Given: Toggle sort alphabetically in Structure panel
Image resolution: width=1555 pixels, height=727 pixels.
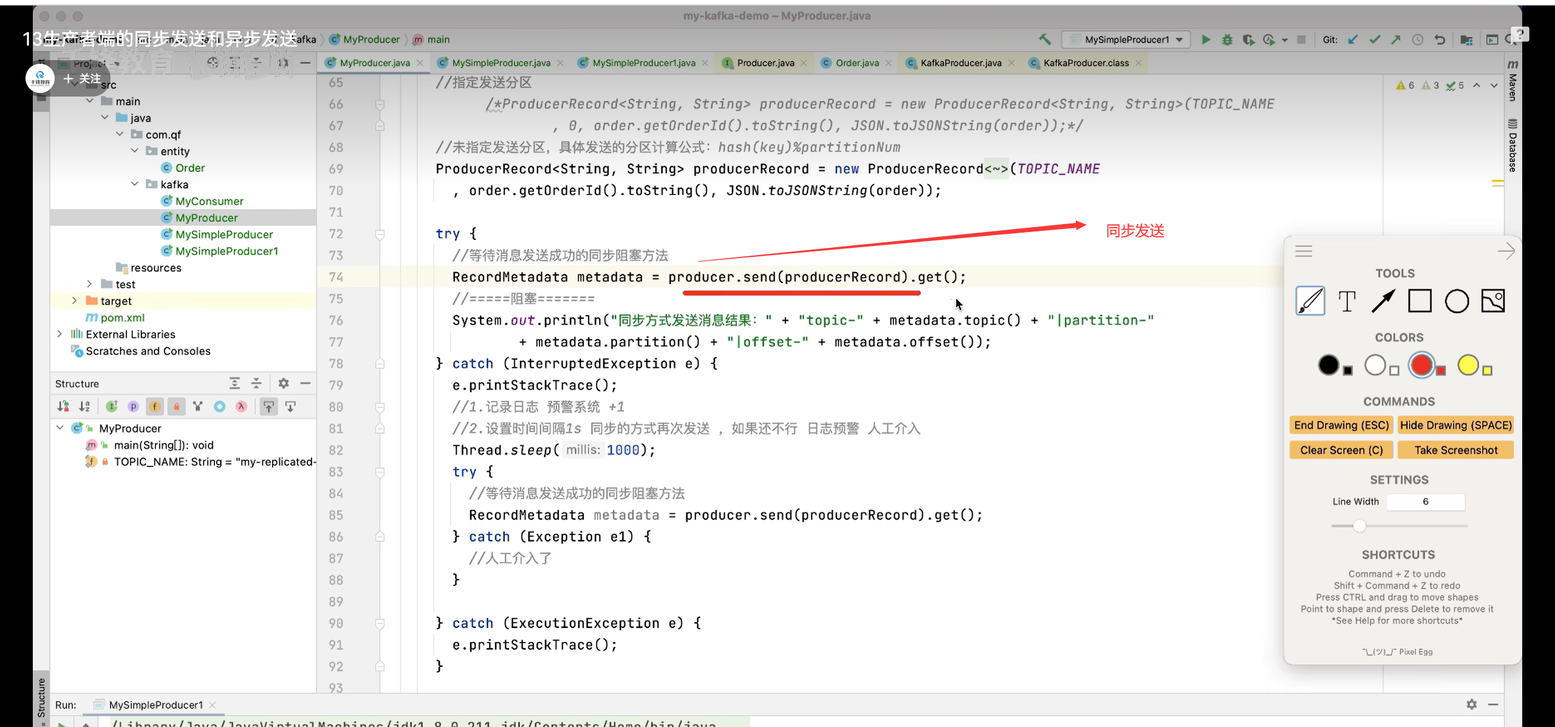Looking at the screenshot, I should coord(84,406).
